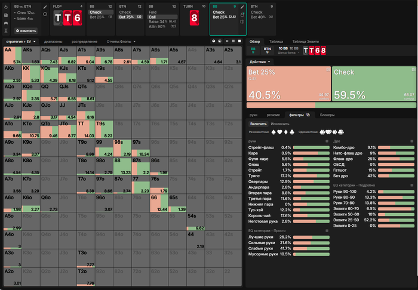Image resolution: width=418 pixels, height=290 pixels.
Task: Click small corner icon in Check card
Action: (413, 69)
